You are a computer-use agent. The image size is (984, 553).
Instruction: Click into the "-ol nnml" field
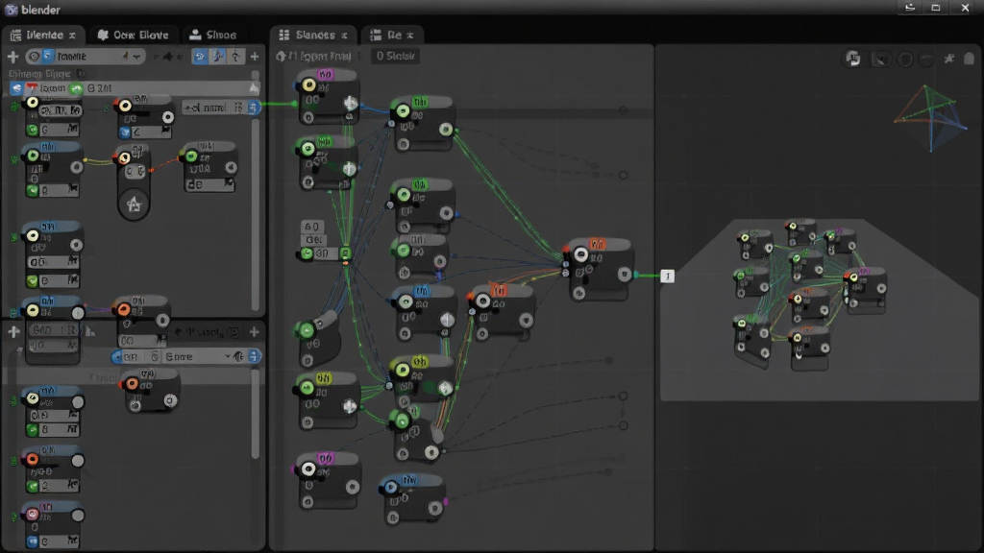(213, 108)
